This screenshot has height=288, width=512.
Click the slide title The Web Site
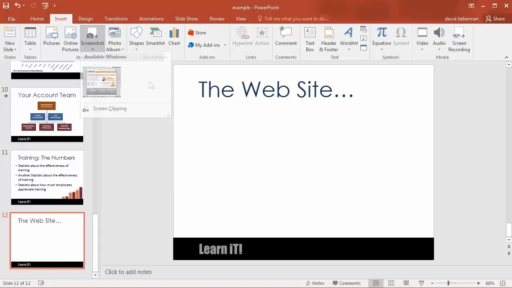point(276,89)
